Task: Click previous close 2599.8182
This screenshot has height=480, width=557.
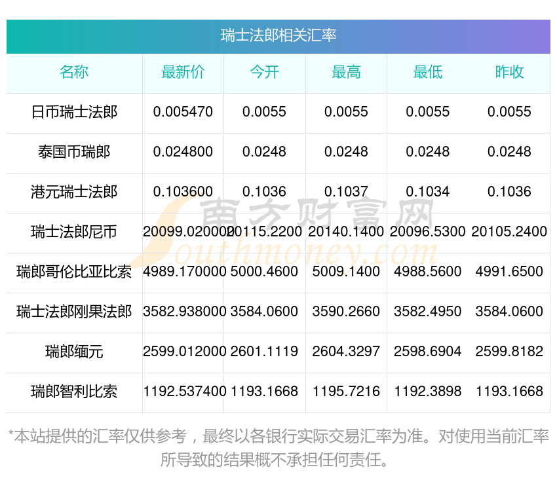Action: [509, 352]
